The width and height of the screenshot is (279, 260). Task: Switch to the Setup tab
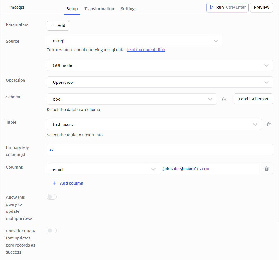[72, 9]
